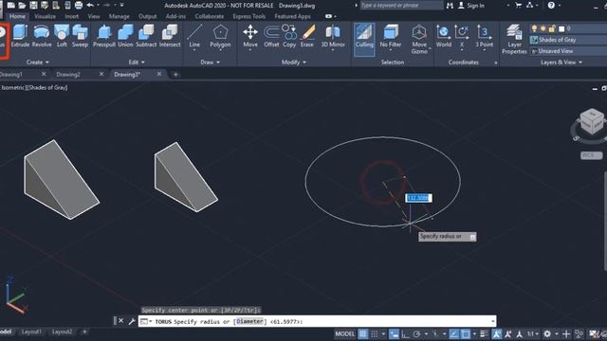Screen dimensions: 607x341
Task: Click the Plot printer icon
Action: click(79, 5)
